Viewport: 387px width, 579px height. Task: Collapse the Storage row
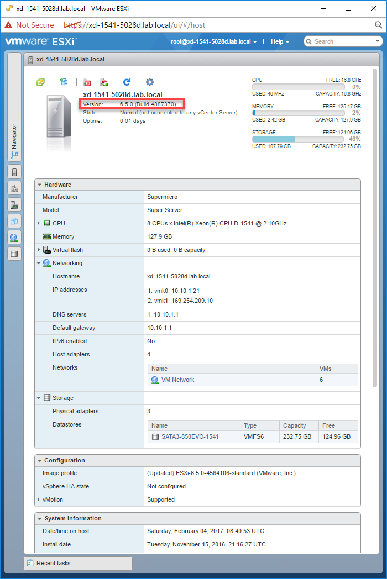[39, 398]
